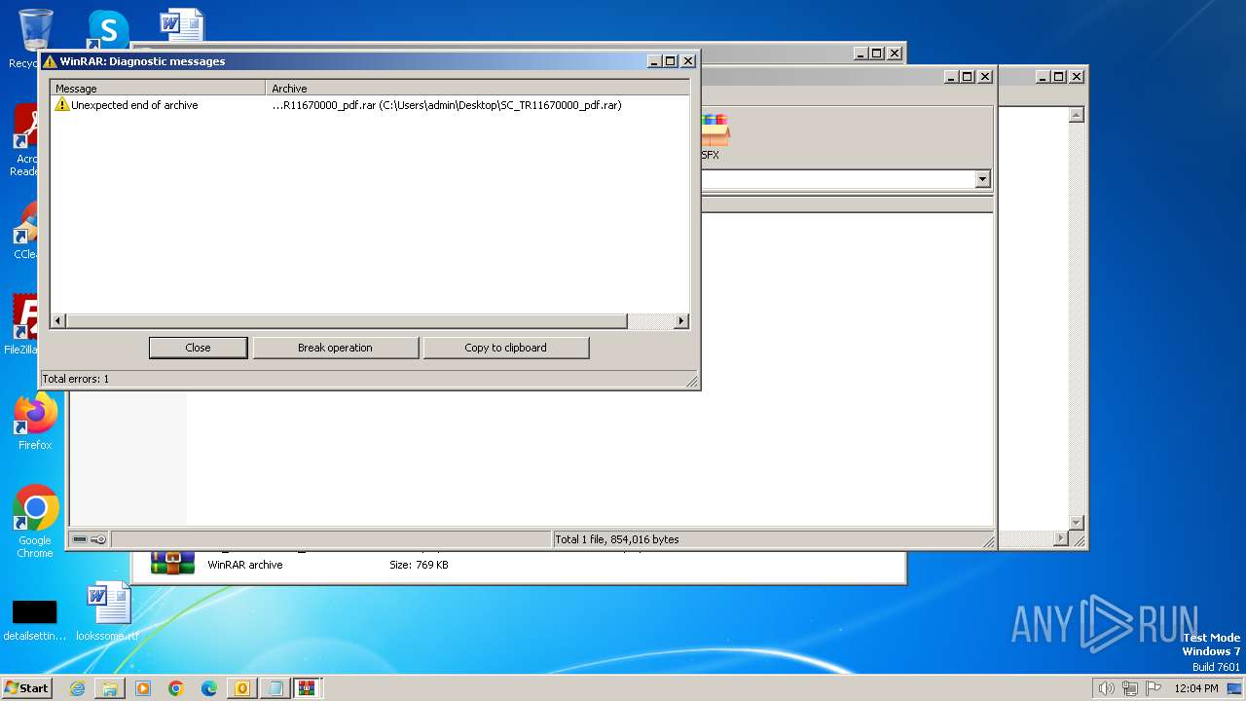This screenshot has height=701, width=1246.
Task: Click the SC_TR11670000_pdf.rar archive path text
Action: coord(446,105)
